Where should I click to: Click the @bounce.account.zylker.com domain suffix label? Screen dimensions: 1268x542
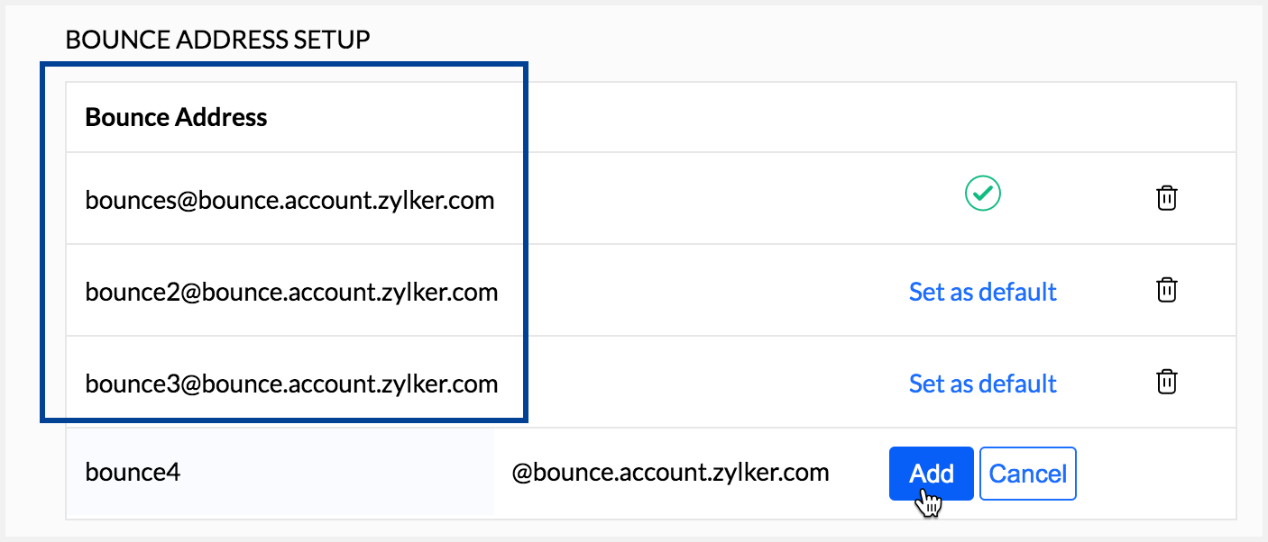pyautogui.click(x=670, y=473)
